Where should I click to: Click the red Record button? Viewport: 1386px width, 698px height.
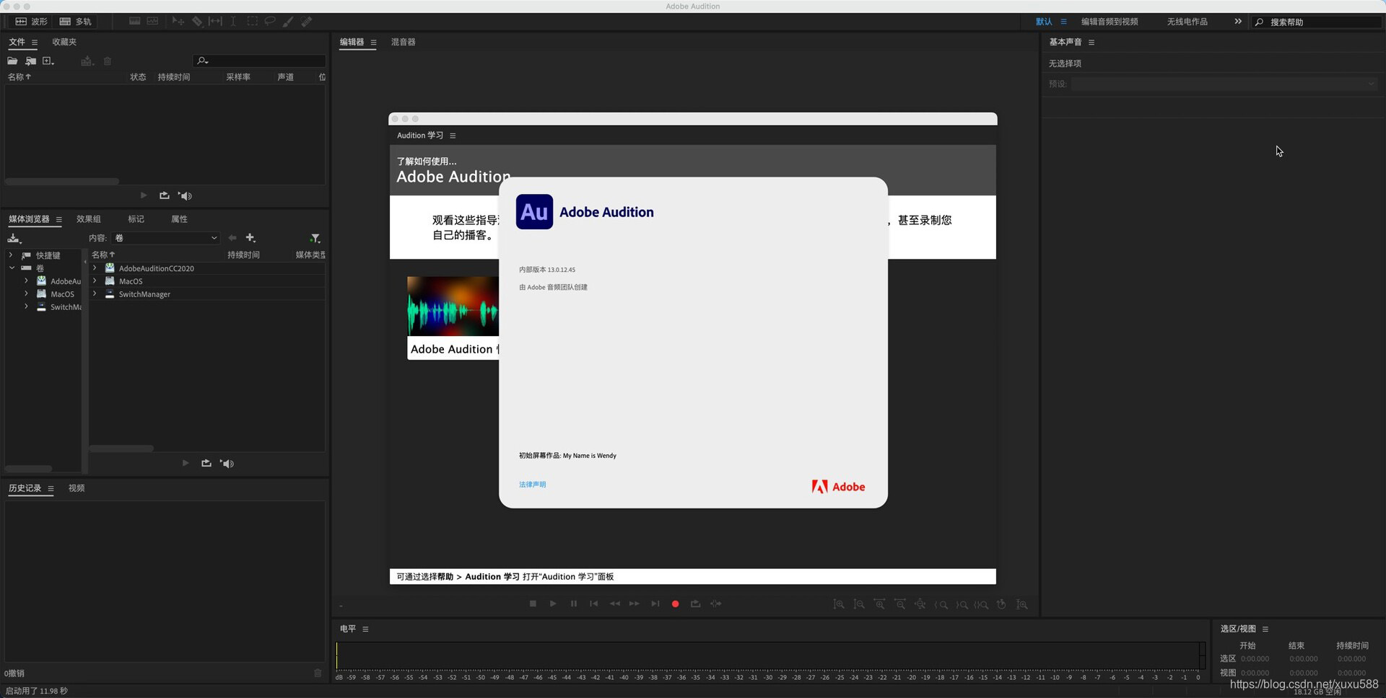point(675,604)
